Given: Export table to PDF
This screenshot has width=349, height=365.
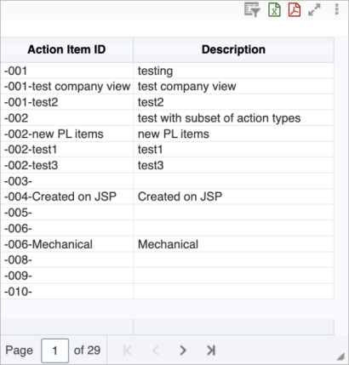Looking at the screenshot, I should pyautogui.click(x=295, y=10).
